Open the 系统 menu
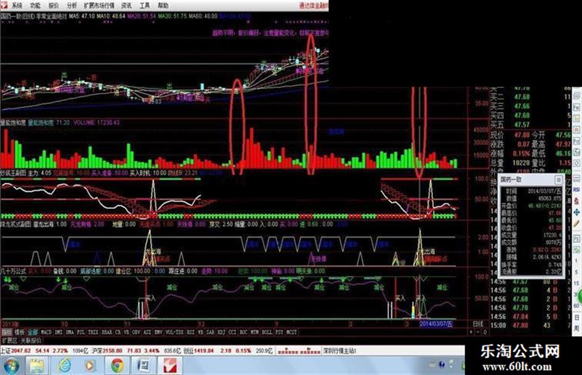The image size is (582, 375). (x=17, y=5)
